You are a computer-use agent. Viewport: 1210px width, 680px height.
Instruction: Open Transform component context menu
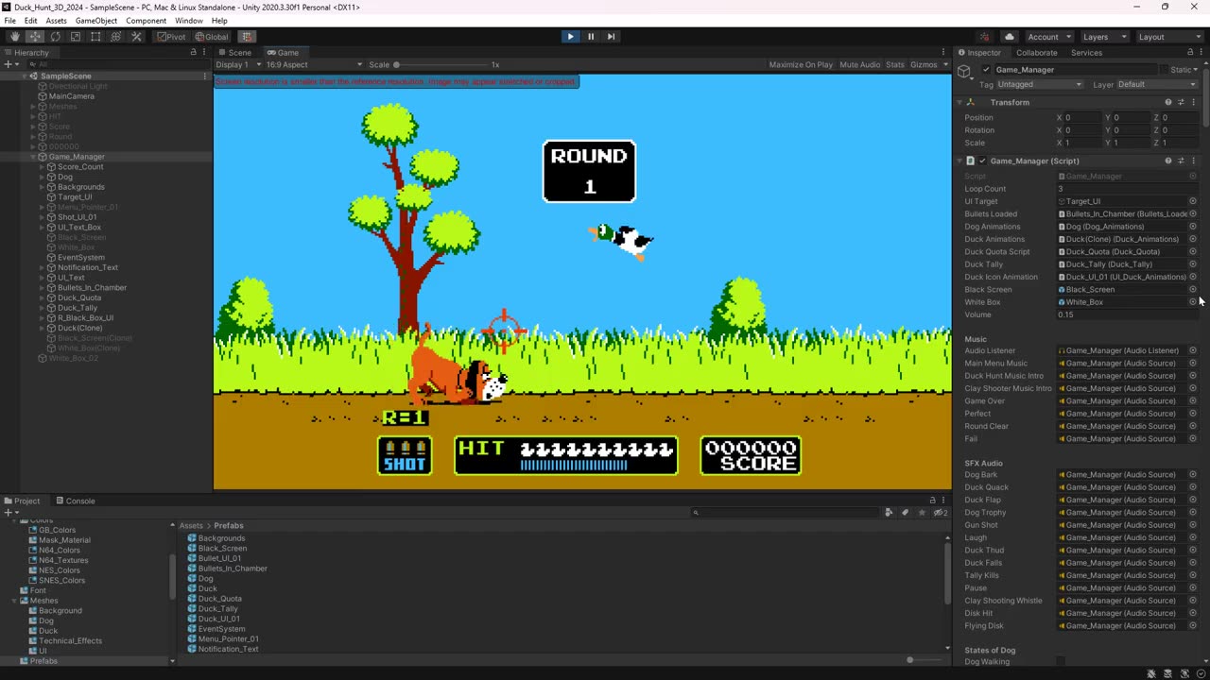(1193, 102)
